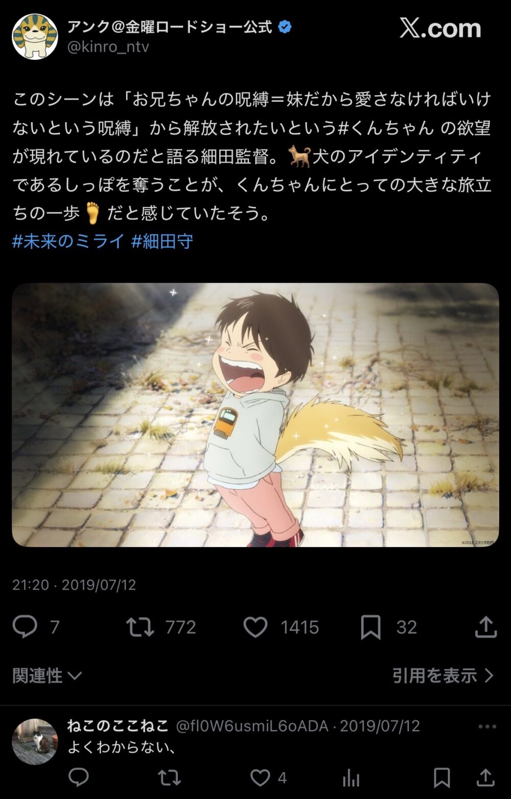Like the ねこのここねこ comment
This screenshot has height=799, width=511.
click(x=260, y=778)
